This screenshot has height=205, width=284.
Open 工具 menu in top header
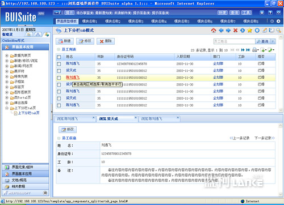[x=247, y=12]
